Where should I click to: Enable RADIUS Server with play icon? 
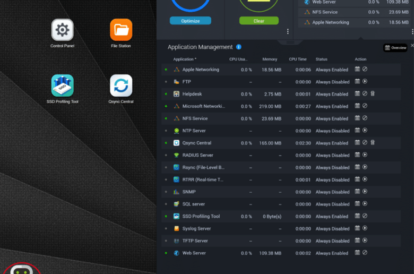tap(365, 155)
